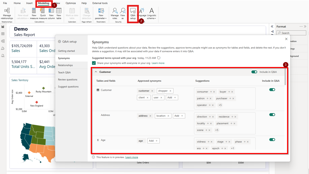Disable Include in Q&A toggle for Age
309x174 pixels.
coord(272,140)
